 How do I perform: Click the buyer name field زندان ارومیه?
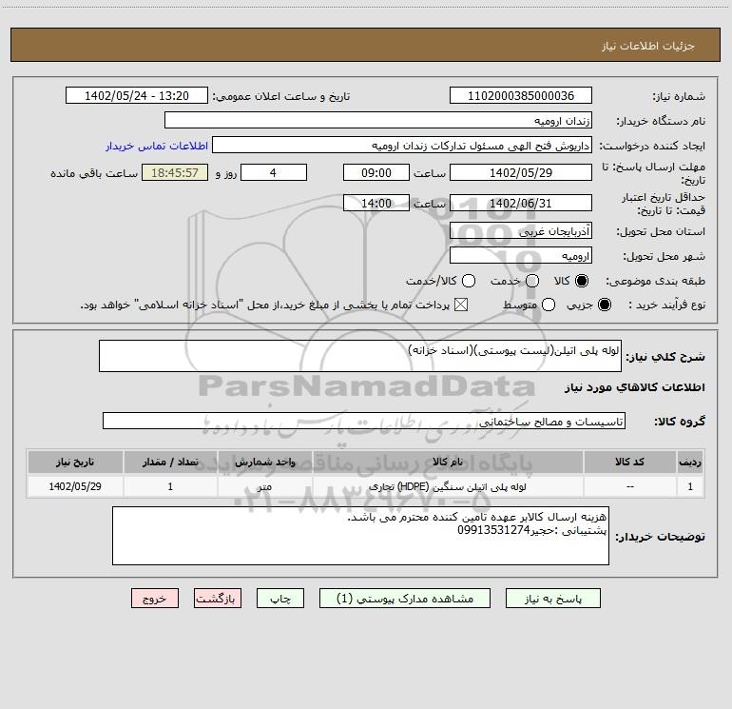tap(378, 120)
